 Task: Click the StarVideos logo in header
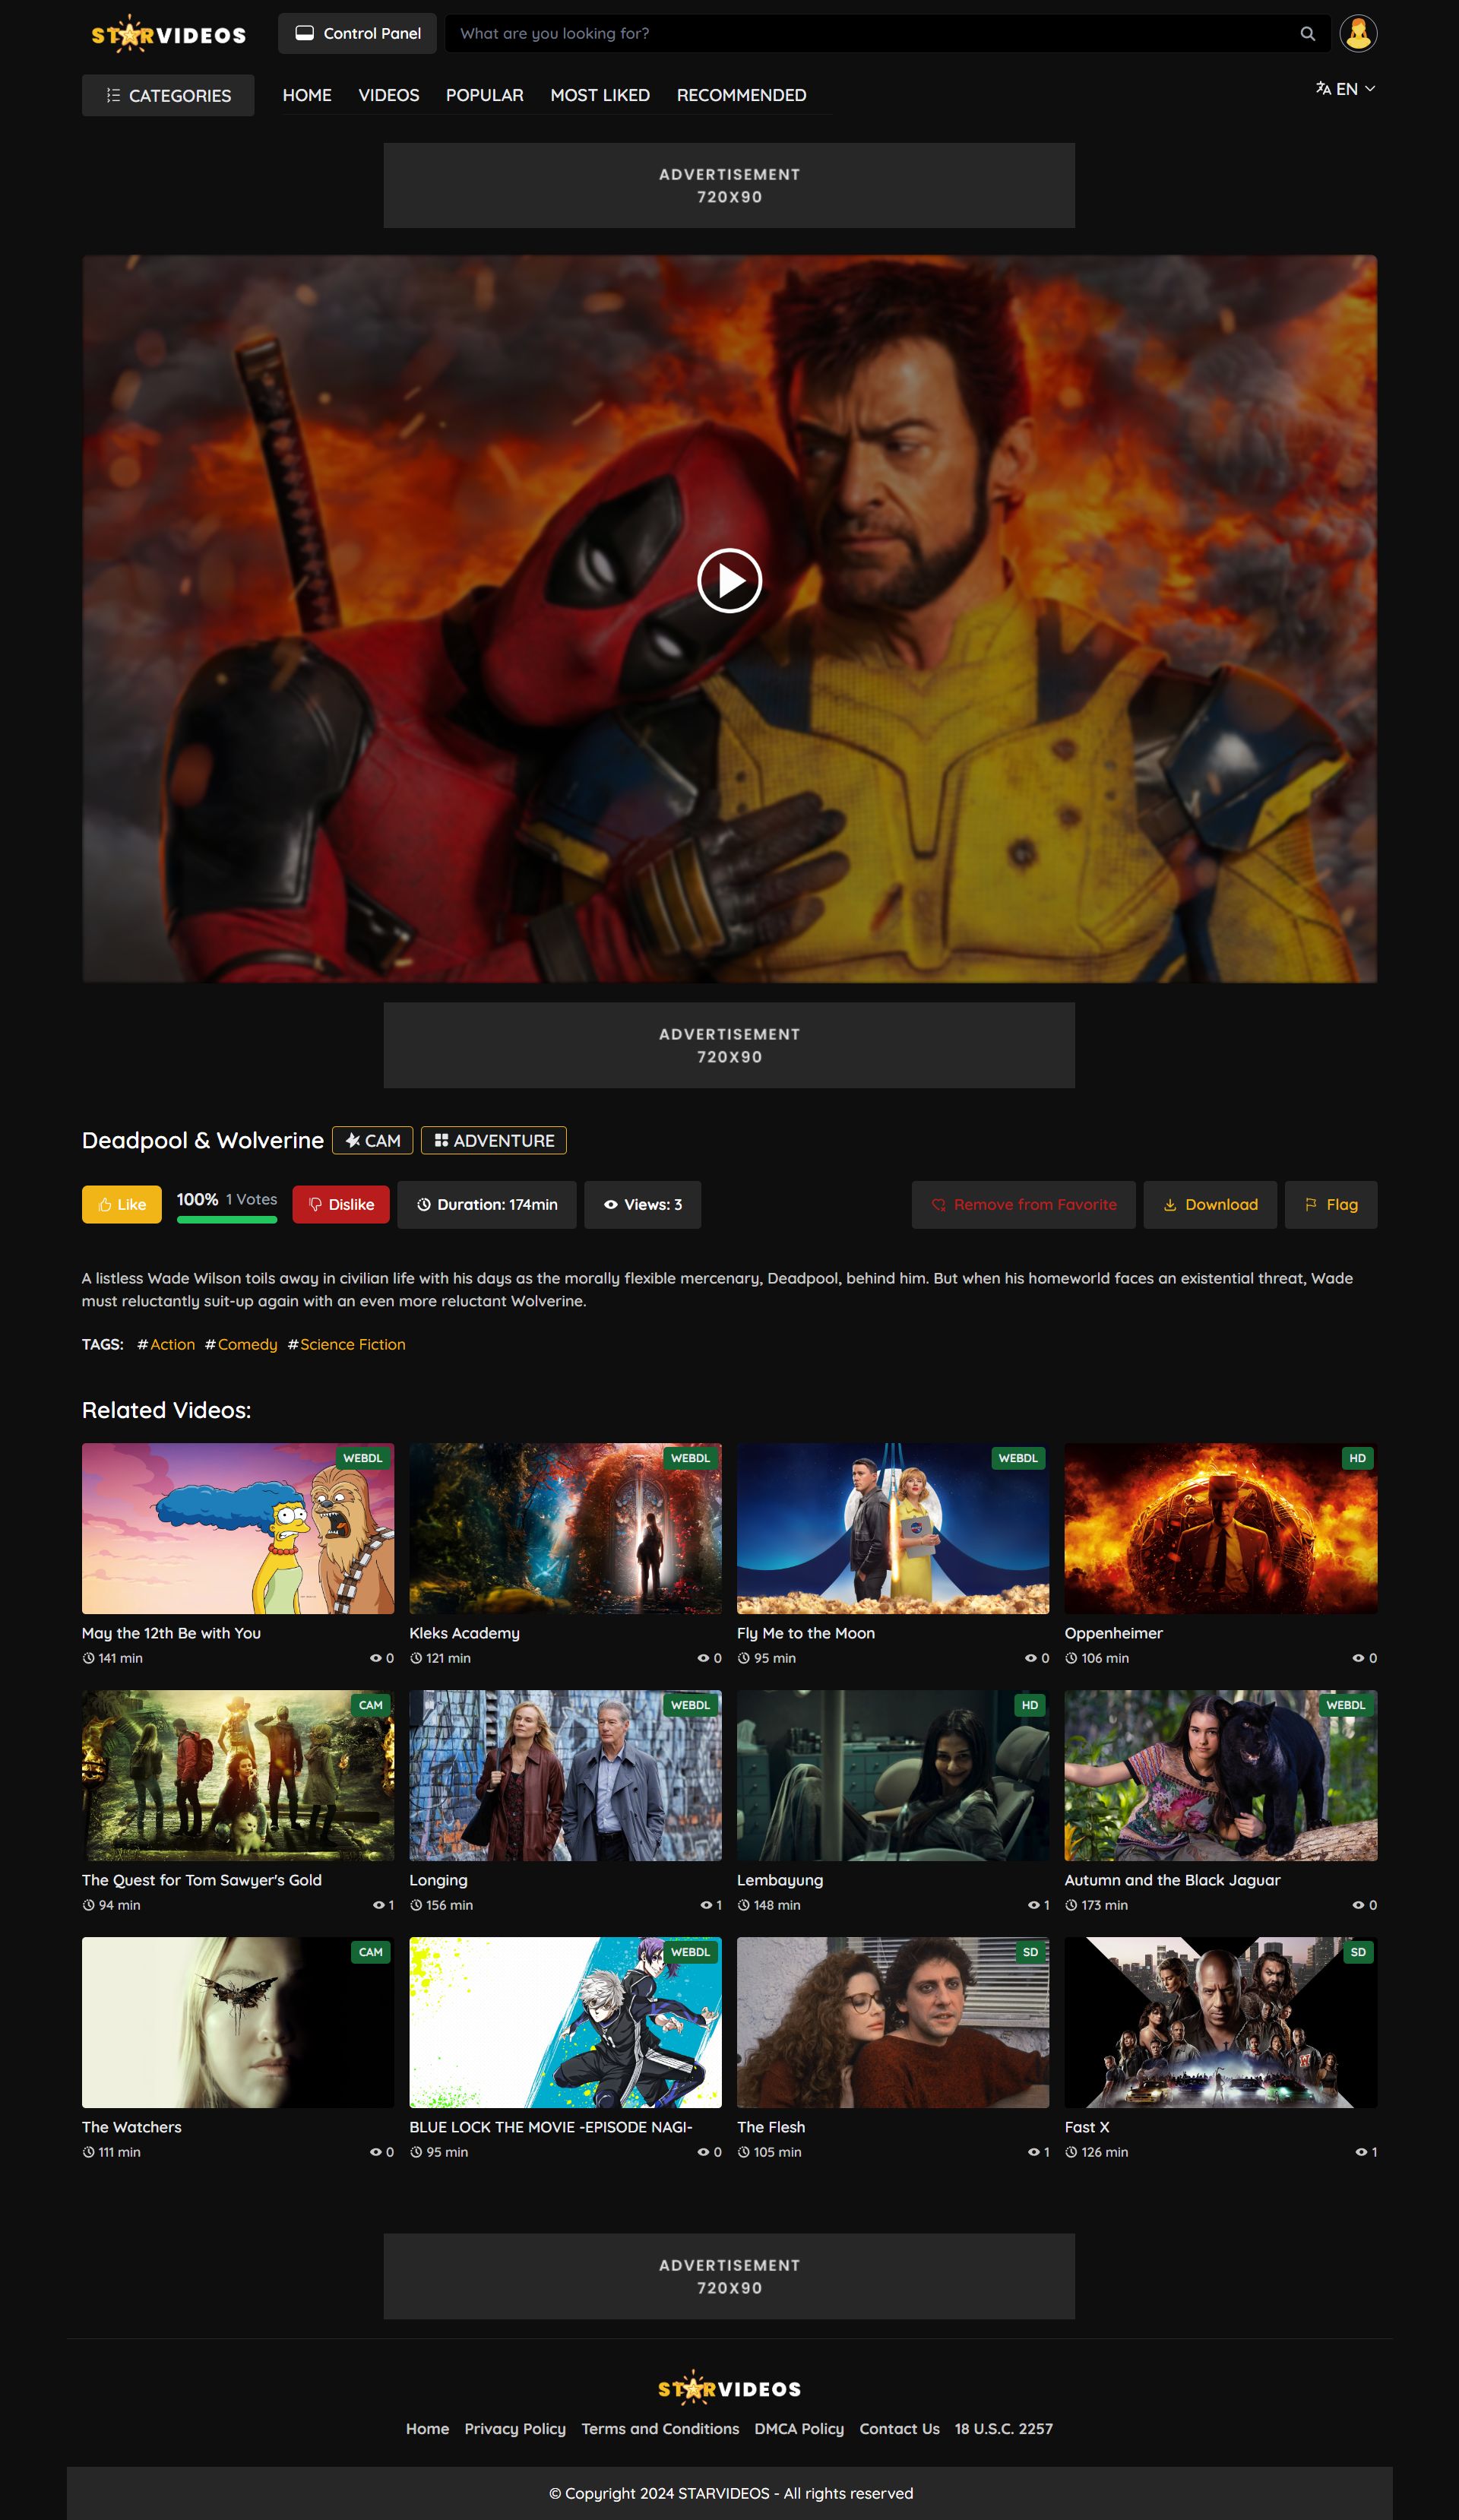tap(169, 34)
